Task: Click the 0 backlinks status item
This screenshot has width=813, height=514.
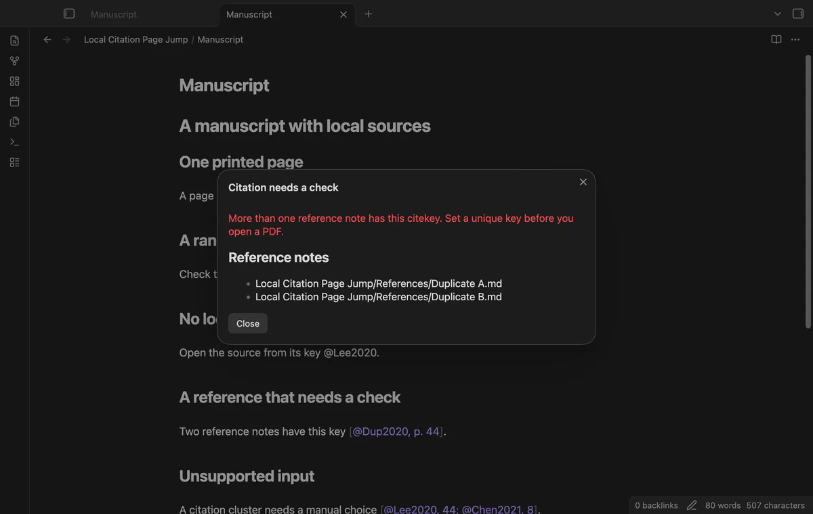Action: [x=656, y=505]
